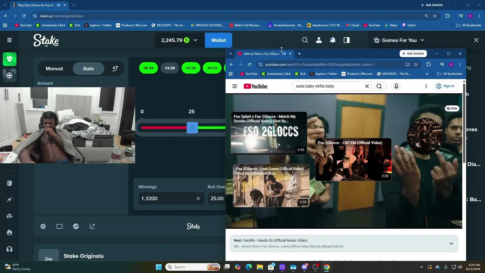Click the dice slider handle at 25
Image resolution: width=485 pixels, height=273 pixels.
(x=192, y=128)
